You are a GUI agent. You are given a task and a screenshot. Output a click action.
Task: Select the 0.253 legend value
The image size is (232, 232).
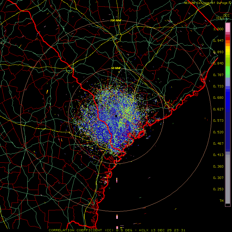(218, 189)
